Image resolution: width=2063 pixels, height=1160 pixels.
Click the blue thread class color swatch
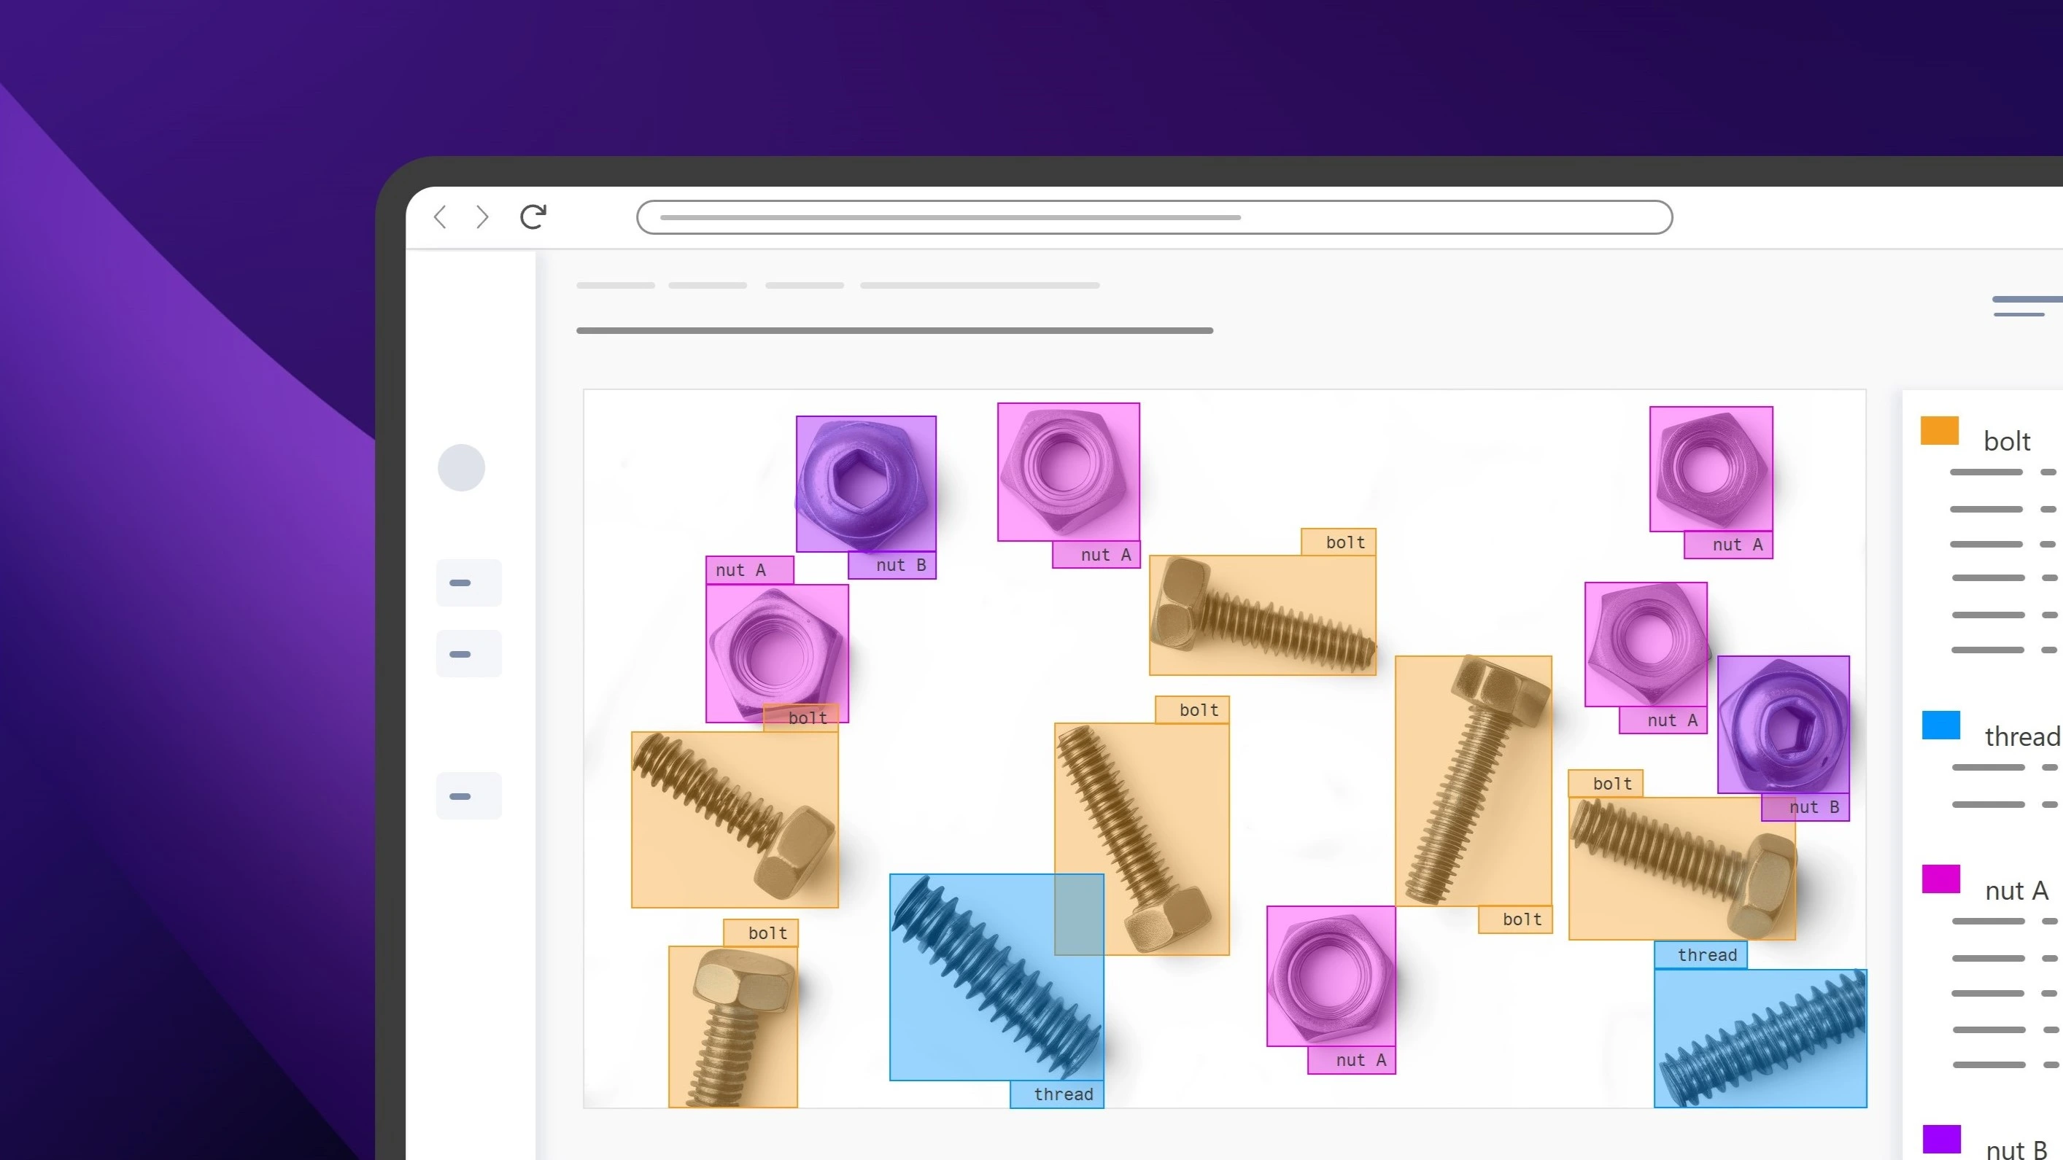[1941, 725]
